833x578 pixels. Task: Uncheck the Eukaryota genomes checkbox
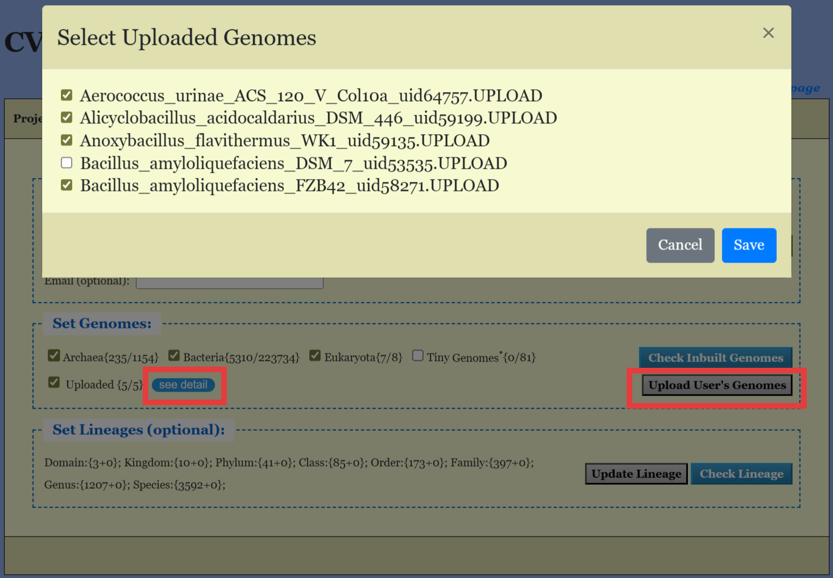coord(315,356)
